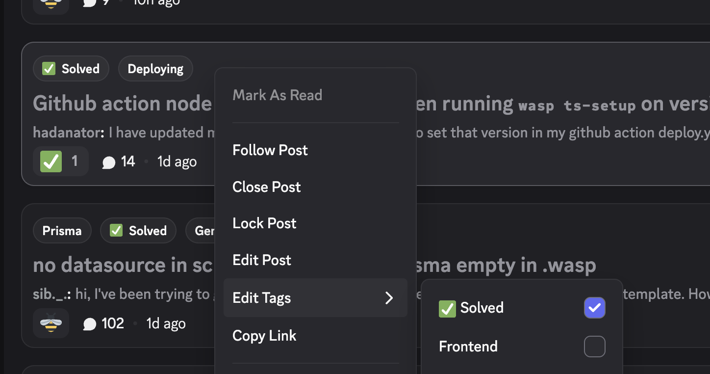
Task: Click the Solved tag on the datasource post
Action: coord(138,231)
